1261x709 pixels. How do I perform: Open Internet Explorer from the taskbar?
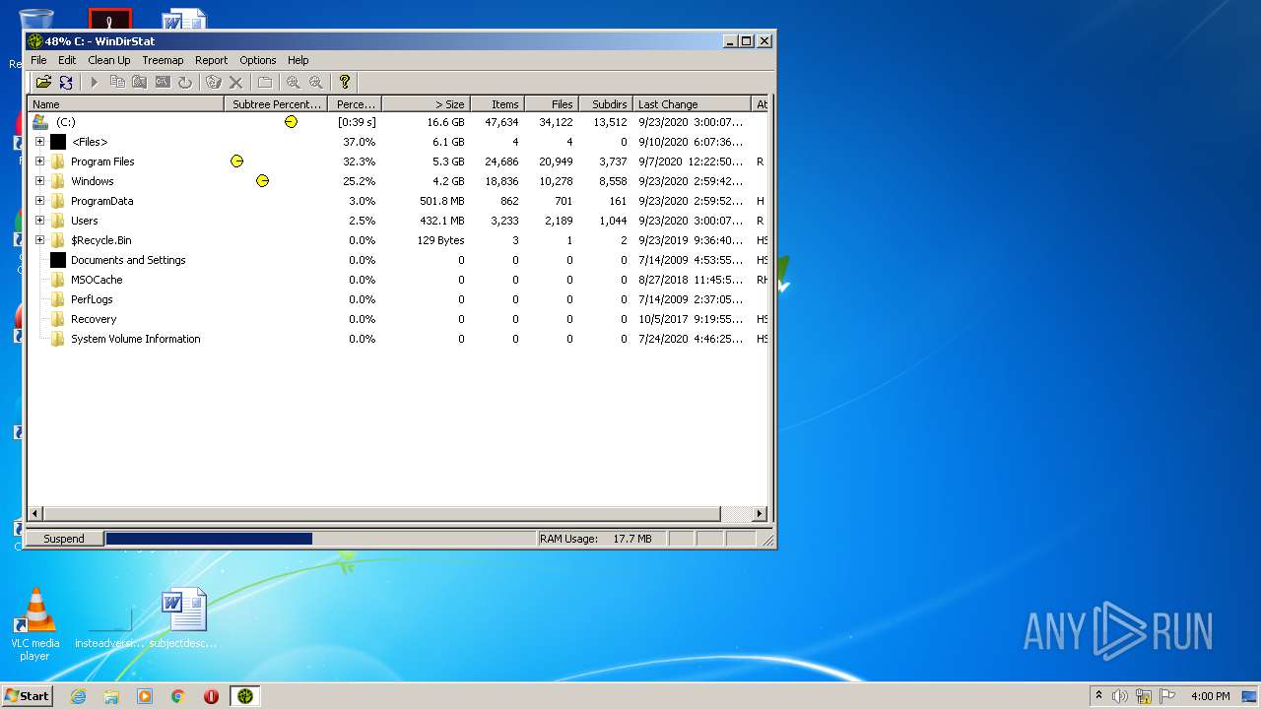78,696
